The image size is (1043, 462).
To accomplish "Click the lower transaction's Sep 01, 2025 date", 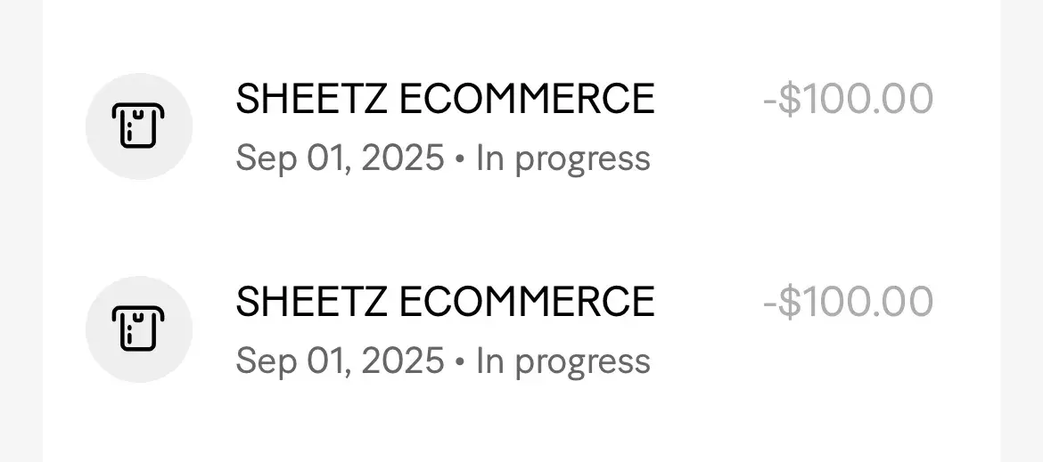I will pyautogui.click(x=339, y=361).
